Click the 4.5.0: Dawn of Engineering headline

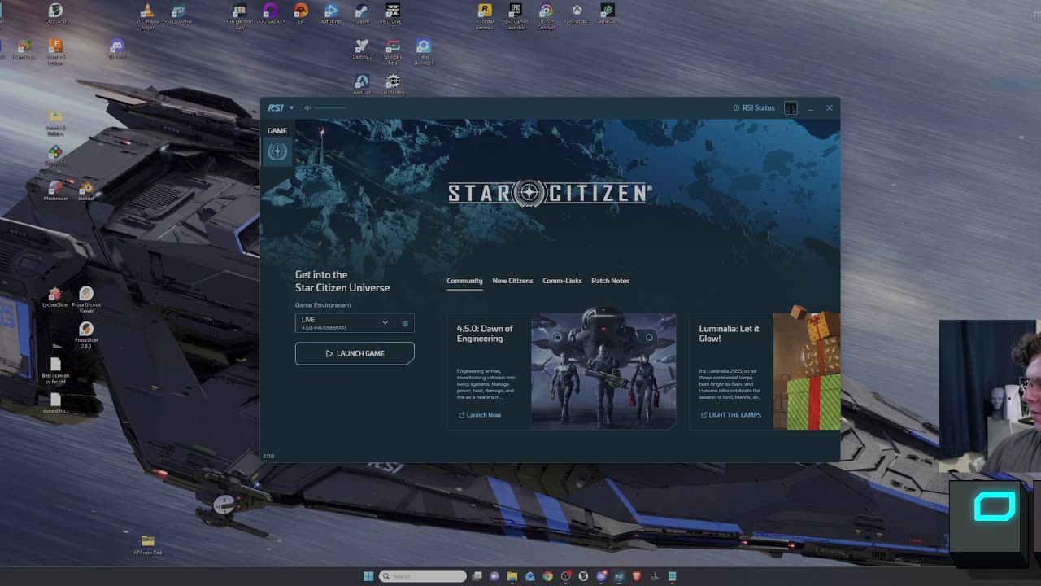pos(485,334)
